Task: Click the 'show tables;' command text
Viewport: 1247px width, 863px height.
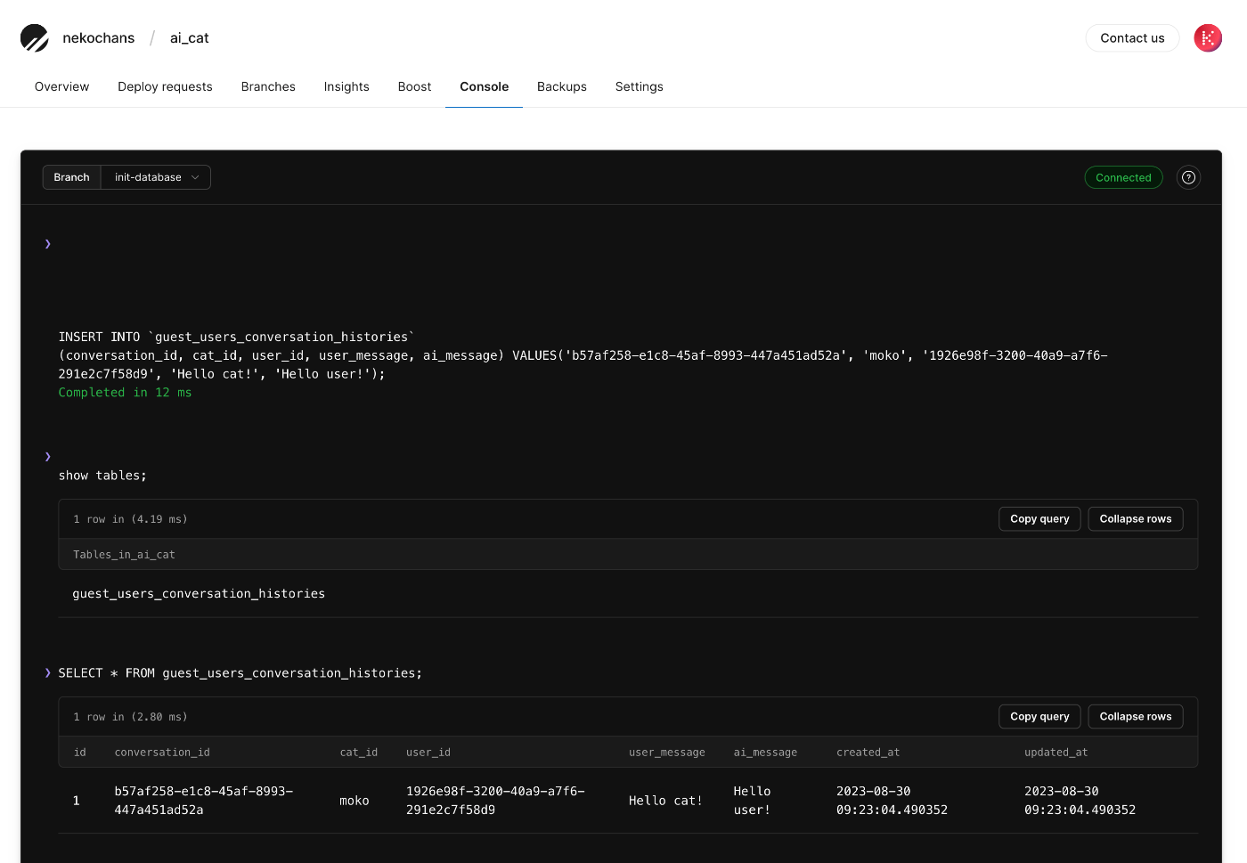Action: pos(102,476)
